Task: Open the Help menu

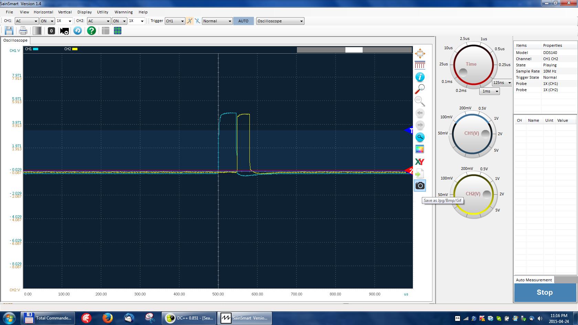Action: 143,12
